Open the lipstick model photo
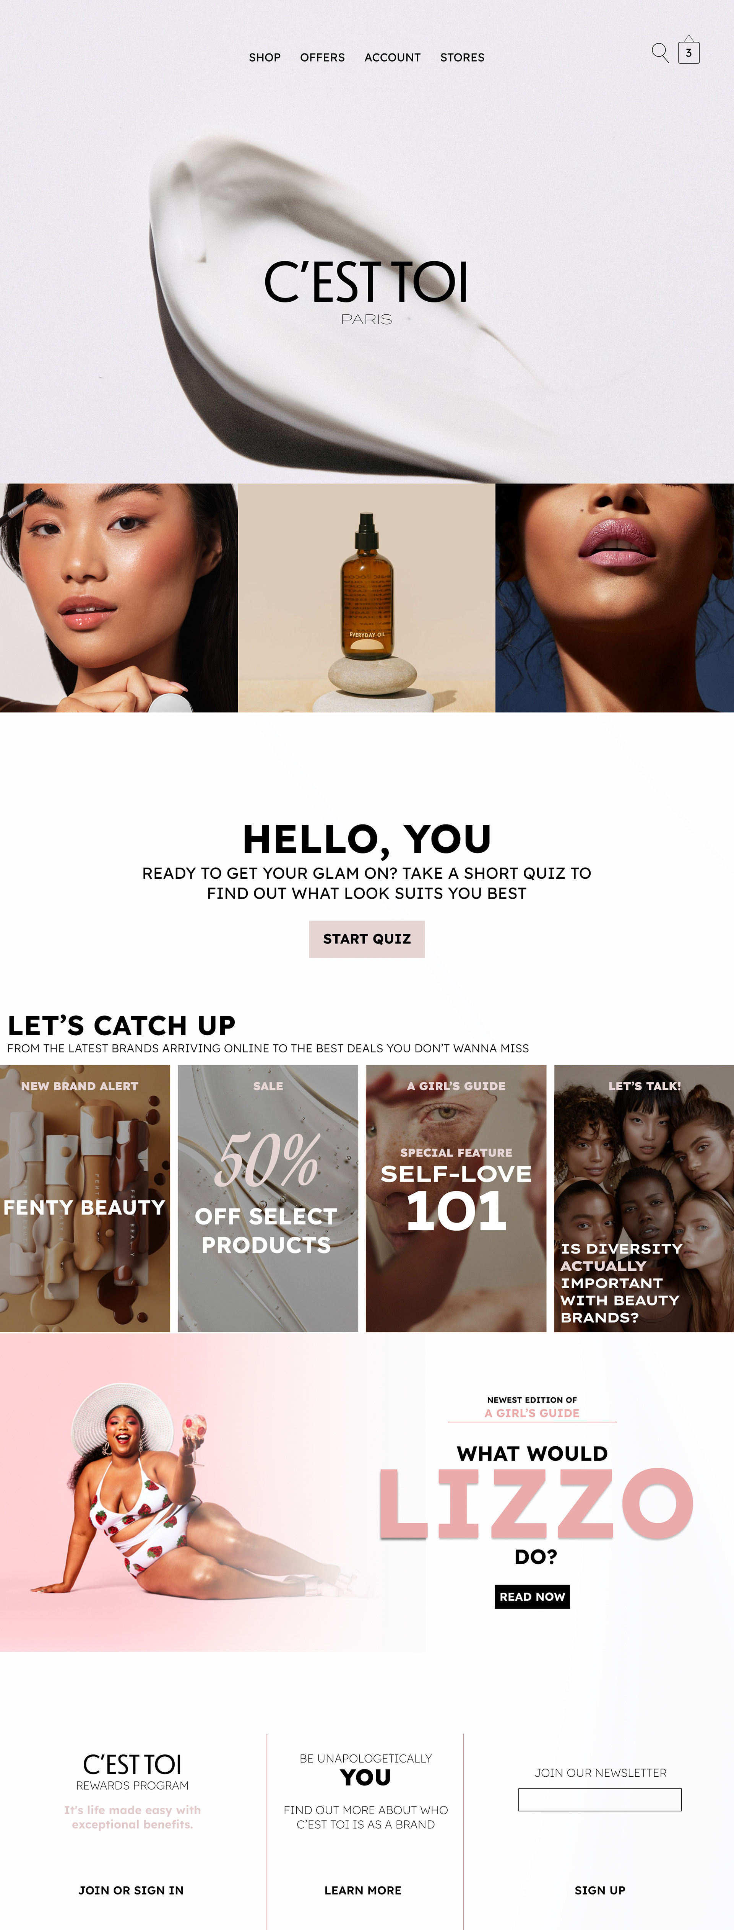 pos(614,598)
